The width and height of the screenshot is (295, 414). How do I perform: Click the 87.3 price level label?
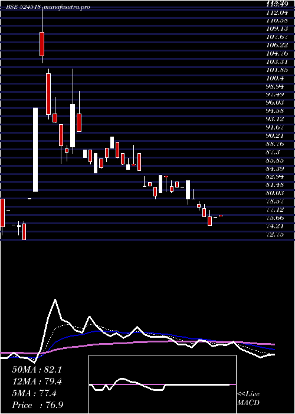pos(274,153)
